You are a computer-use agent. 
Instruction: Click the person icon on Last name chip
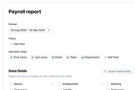click(32, 57)
